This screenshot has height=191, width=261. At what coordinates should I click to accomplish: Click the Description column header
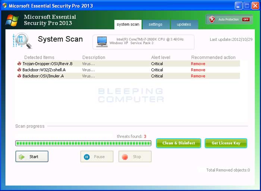point(94,58)
